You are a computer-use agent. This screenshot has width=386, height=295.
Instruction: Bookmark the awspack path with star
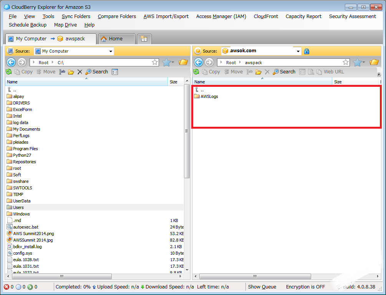coord(346,62)
